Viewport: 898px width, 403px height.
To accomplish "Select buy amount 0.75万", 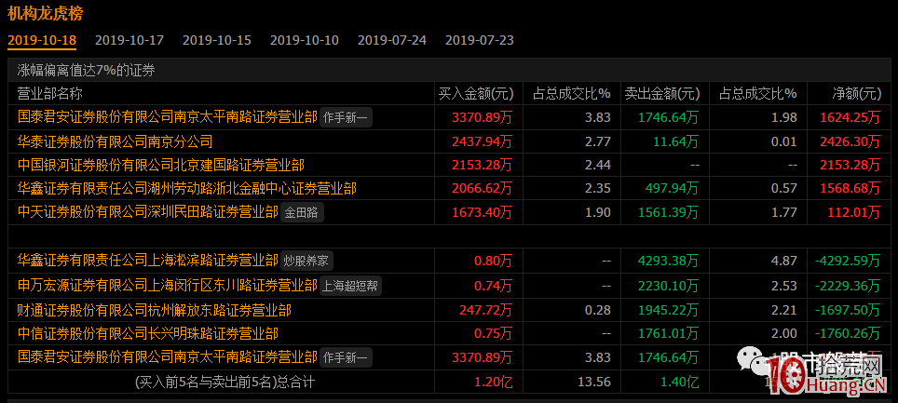I will click(493, 333).
